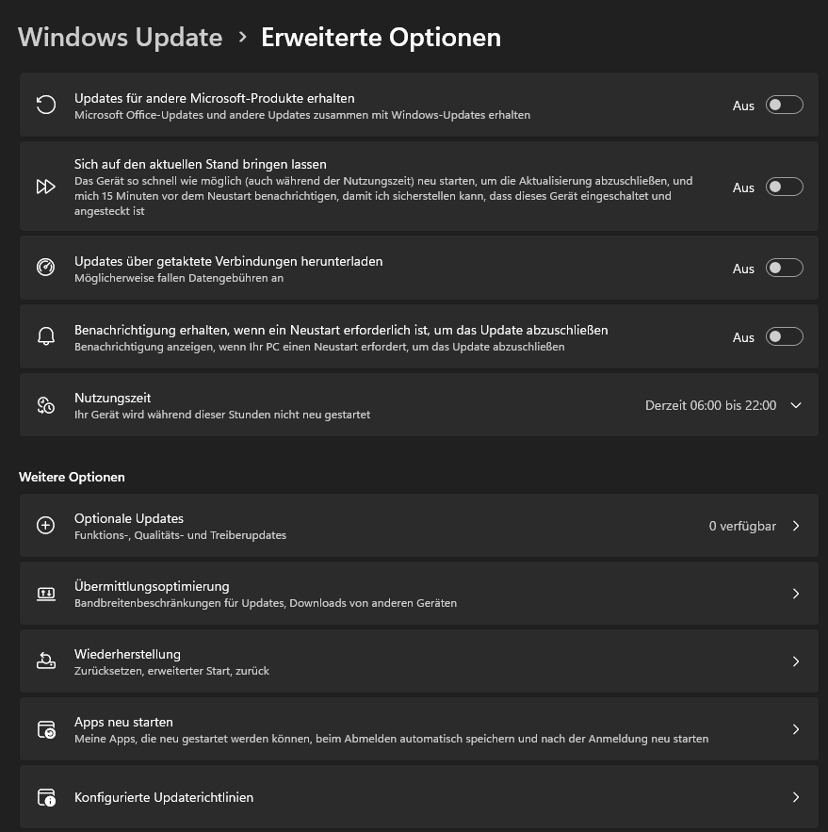
Task: Click the gauge icon for getaktete Verbindungen
Action: point(46,267)
